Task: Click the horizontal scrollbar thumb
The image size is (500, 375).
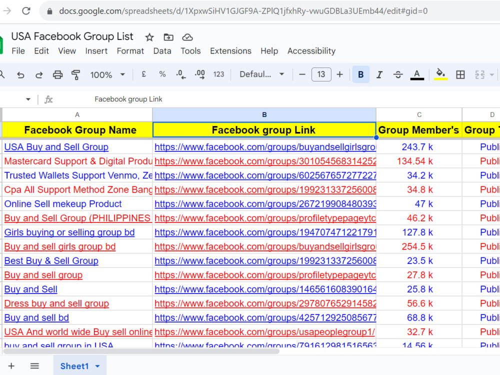Action: coord(141,351)
